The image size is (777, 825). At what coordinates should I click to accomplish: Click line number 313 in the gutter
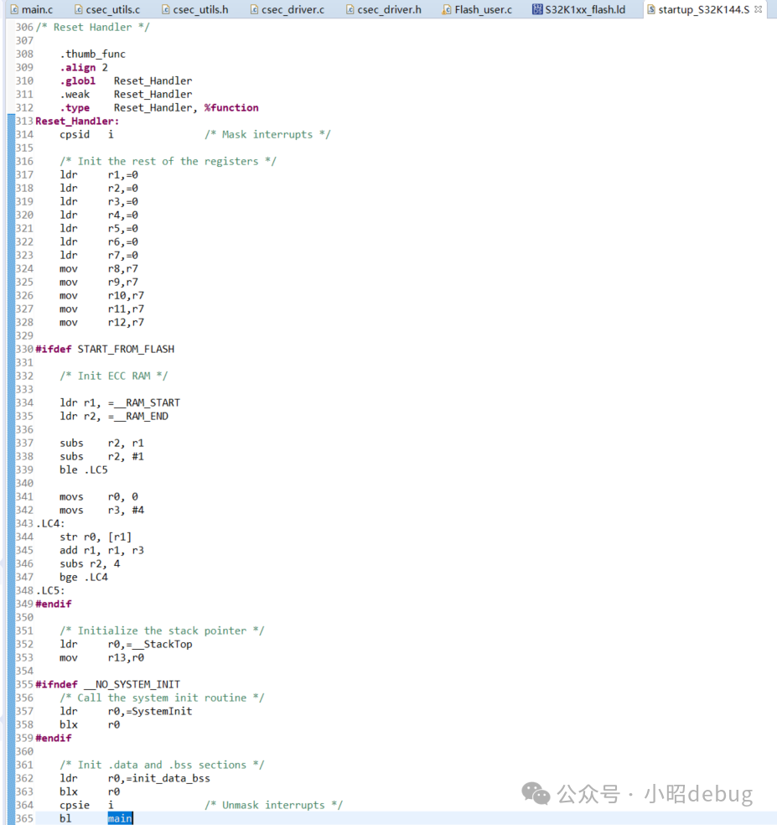click(x=24, y=121)
